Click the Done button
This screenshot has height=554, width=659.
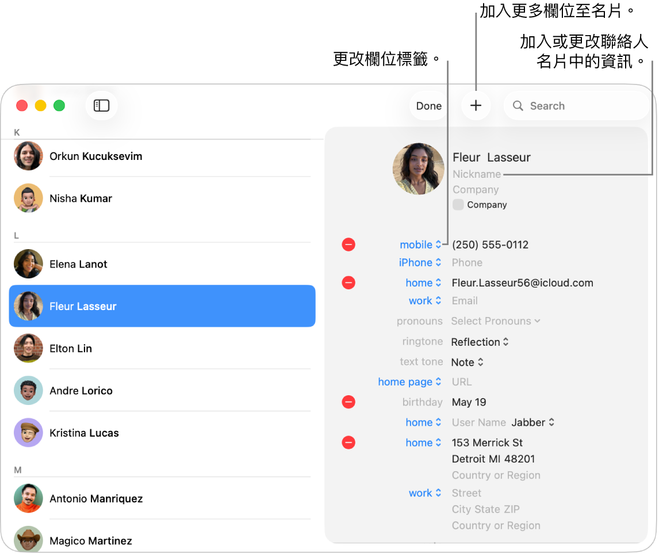click(x=428, y=106)
